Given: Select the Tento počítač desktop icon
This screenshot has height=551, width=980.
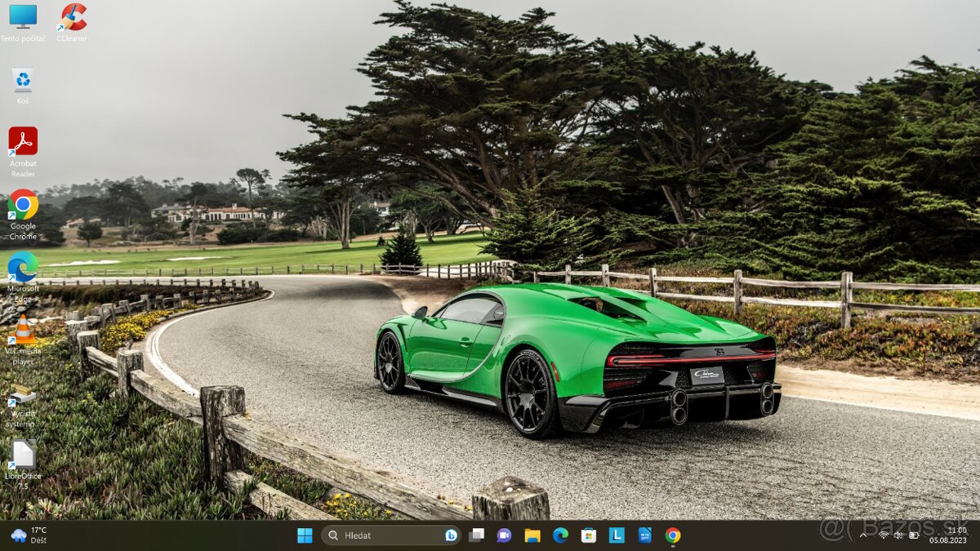Looking at the screenshot, I should 23,17.
